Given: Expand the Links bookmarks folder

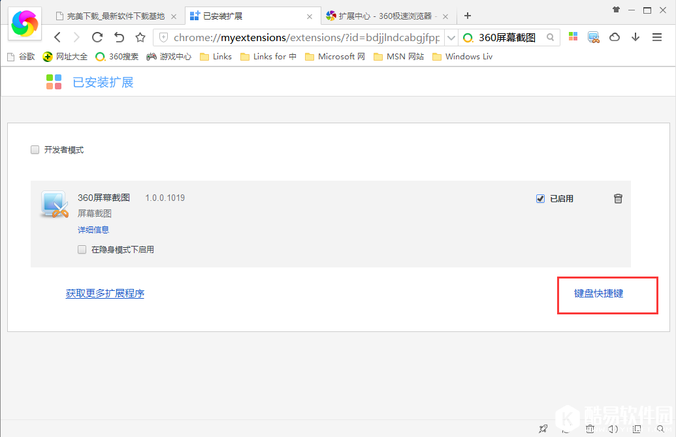Looking at the screenshot, I should pyautogui.click(x=216, y=57).
